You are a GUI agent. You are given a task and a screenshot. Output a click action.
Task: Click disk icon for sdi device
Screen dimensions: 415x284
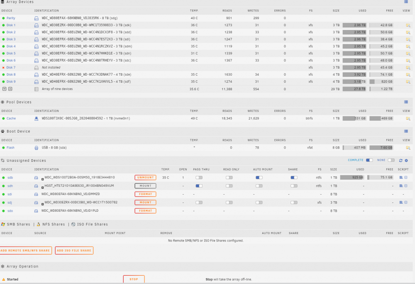[x=36, y=194]
